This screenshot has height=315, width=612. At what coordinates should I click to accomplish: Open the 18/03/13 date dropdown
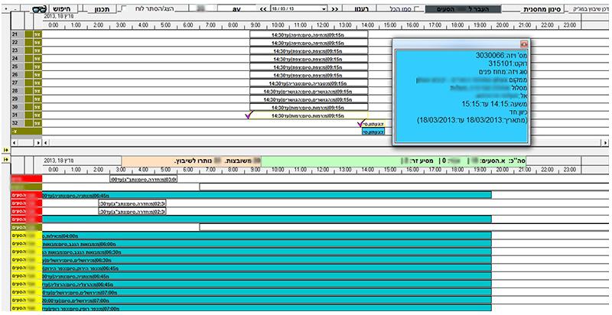[x=324, y=8]
